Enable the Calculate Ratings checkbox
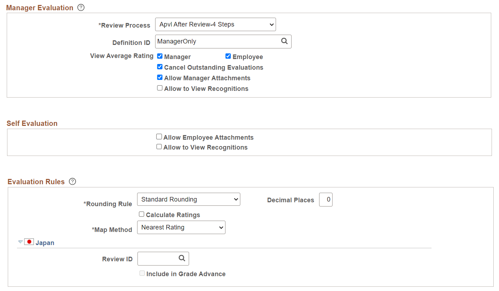 141,214
